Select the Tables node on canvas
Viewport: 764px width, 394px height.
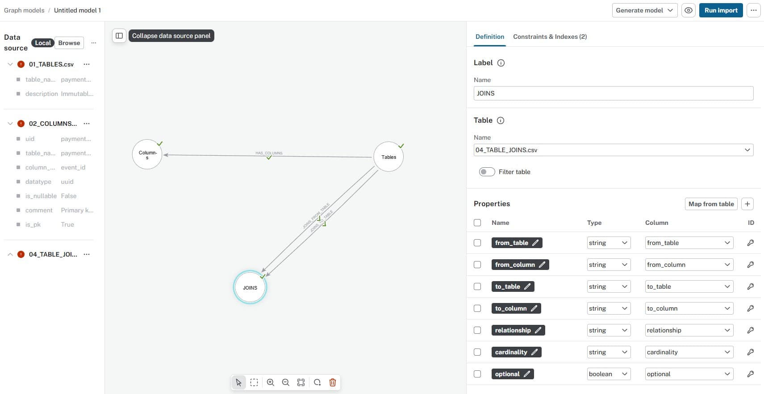(x=388, y=157)
